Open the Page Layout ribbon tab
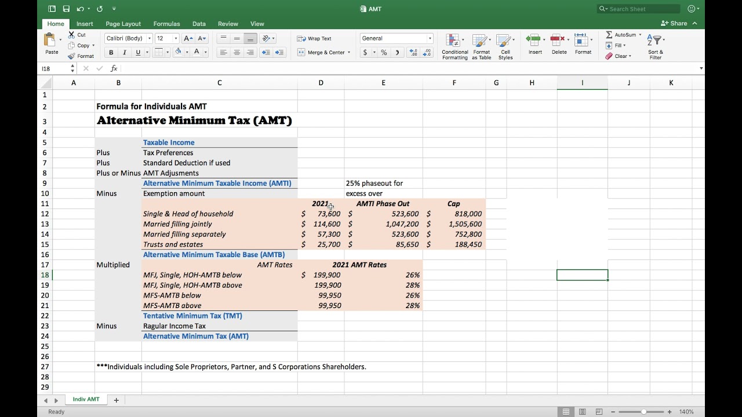 [x=123, y=24]
